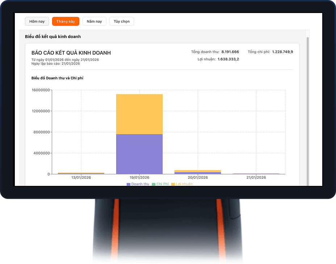This screenshot has height=264, width=336.
Task: Click the green Chi Phí legend square
Action: (x=154, y=184)
